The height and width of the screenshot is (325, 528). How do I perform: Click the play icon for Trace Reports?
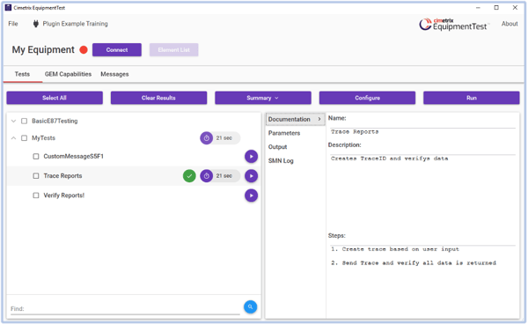[x=251, y=176]
